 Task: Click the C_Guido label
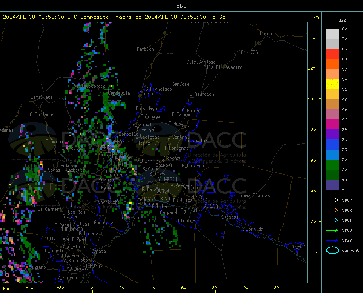[x=54, y=141]
